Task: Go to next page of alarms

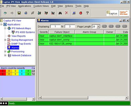Action: click(x=118, y=26)
